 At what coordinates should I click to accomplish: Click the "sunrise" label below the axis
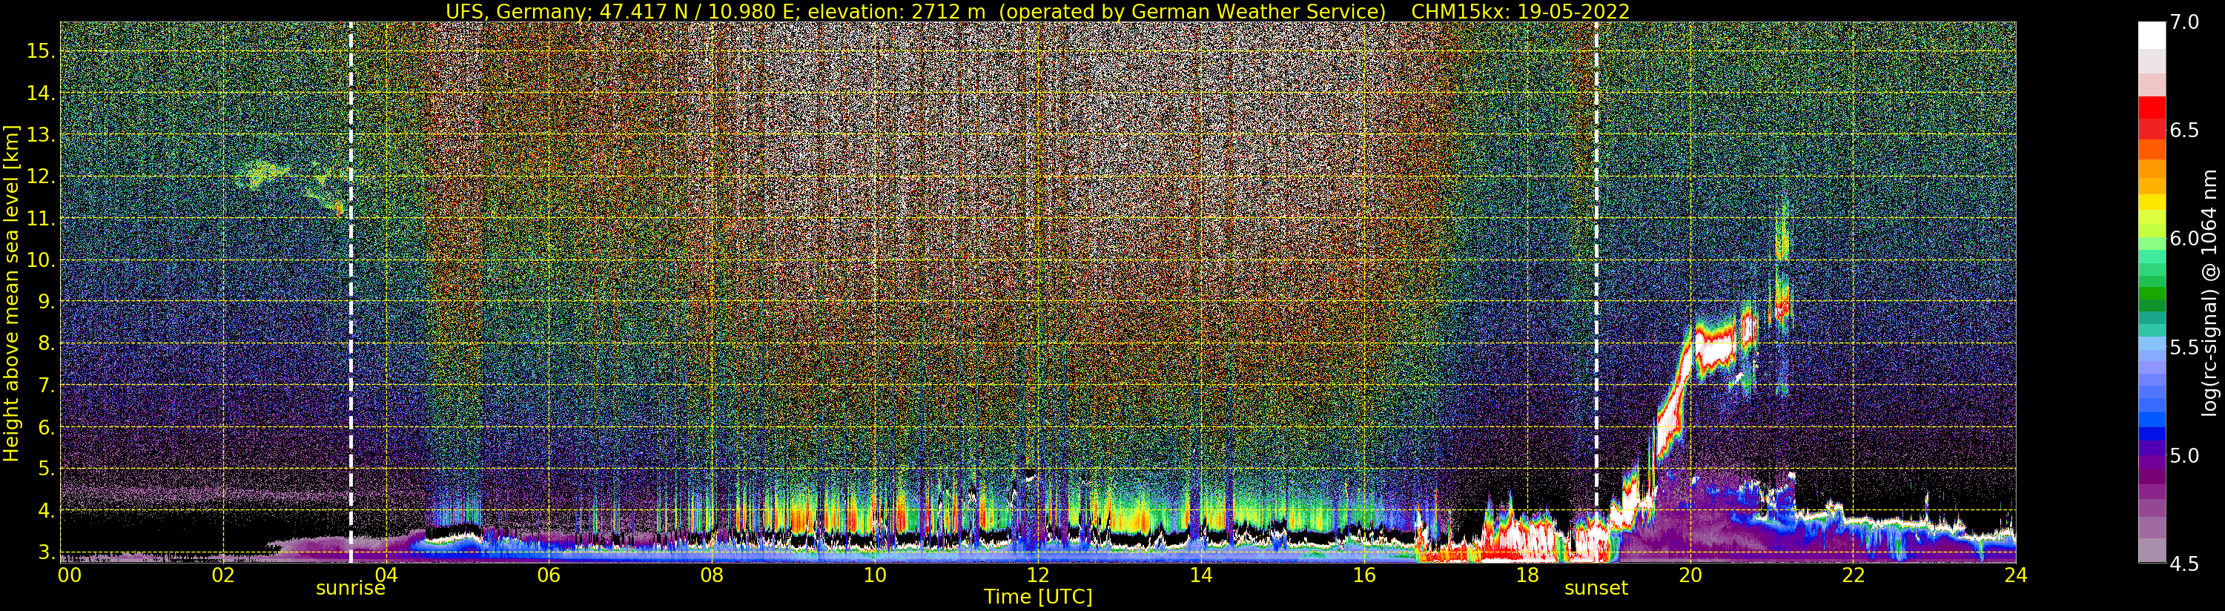click(350, 589)
